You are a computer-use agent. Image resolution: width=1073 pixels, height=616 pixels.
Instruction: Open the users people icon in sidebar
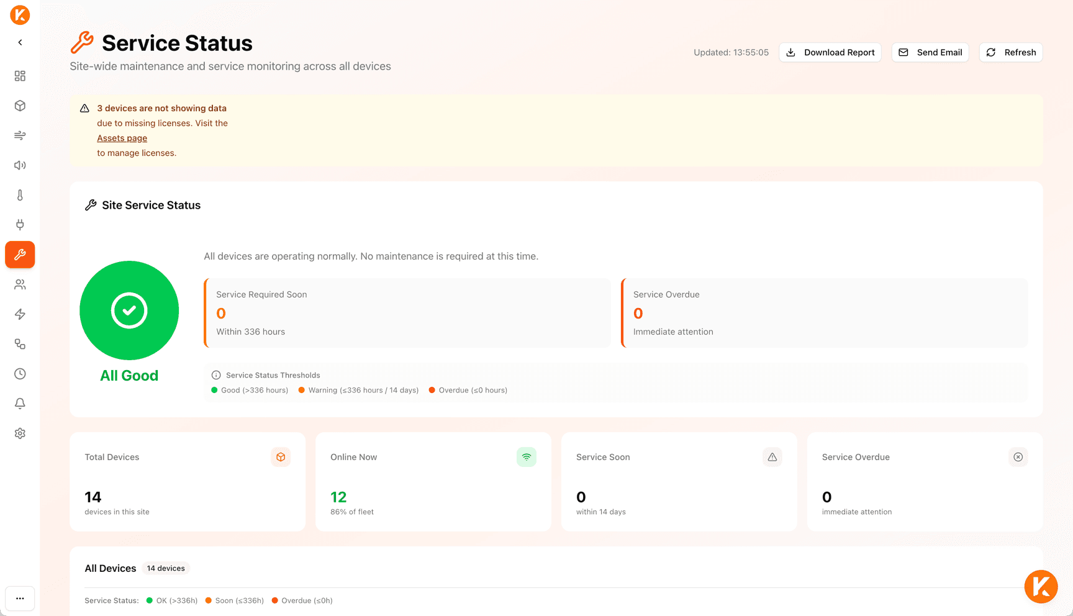(20, 284)
